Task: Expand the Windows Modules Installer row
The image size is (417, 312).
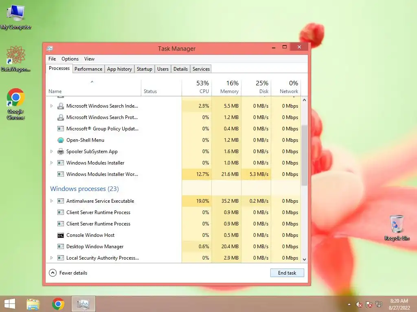Action: click(51, 163)
